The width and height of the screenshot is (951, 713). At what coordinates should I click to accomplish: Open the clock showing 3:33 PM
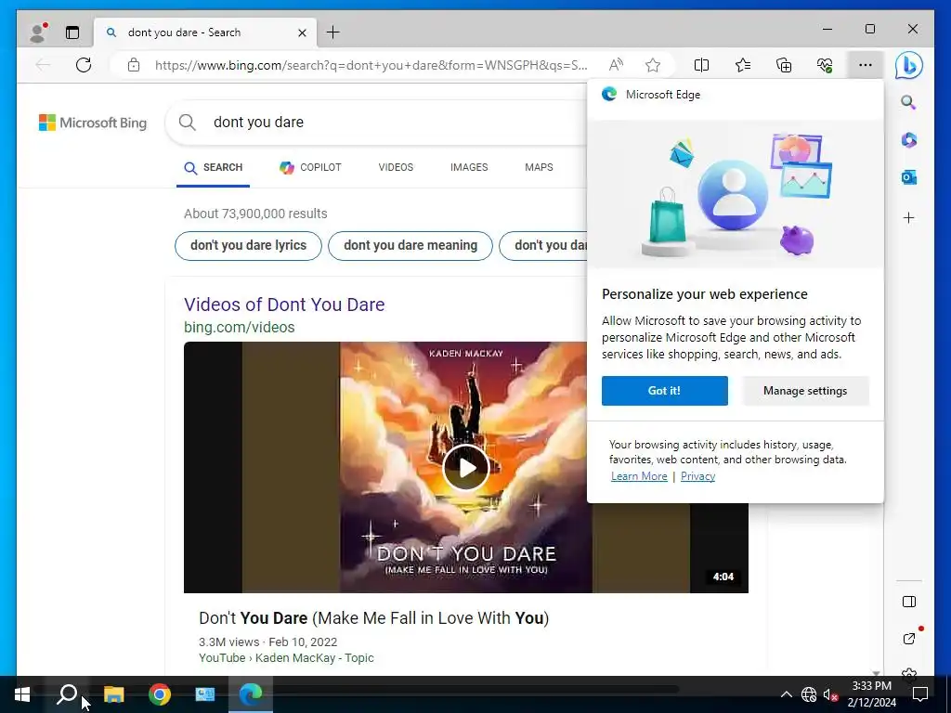click(x=871, y=694)
